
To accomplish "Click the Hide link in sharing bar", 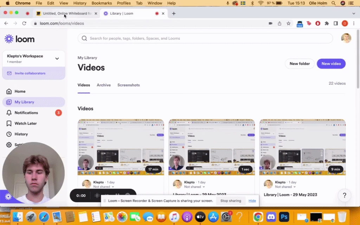I will pyautogui.click(x=252, y=201).
